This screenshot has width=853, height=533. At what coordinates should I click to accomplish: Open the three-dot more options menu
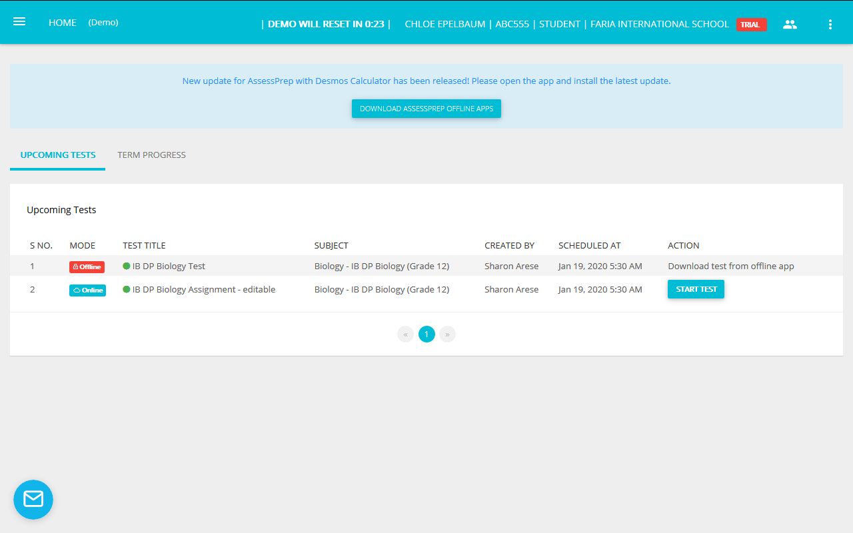coord(830,25)
